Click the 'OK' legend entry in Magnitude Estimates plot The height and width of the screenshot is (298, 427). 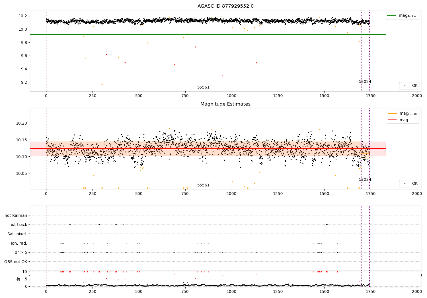[x=409, y=183]
